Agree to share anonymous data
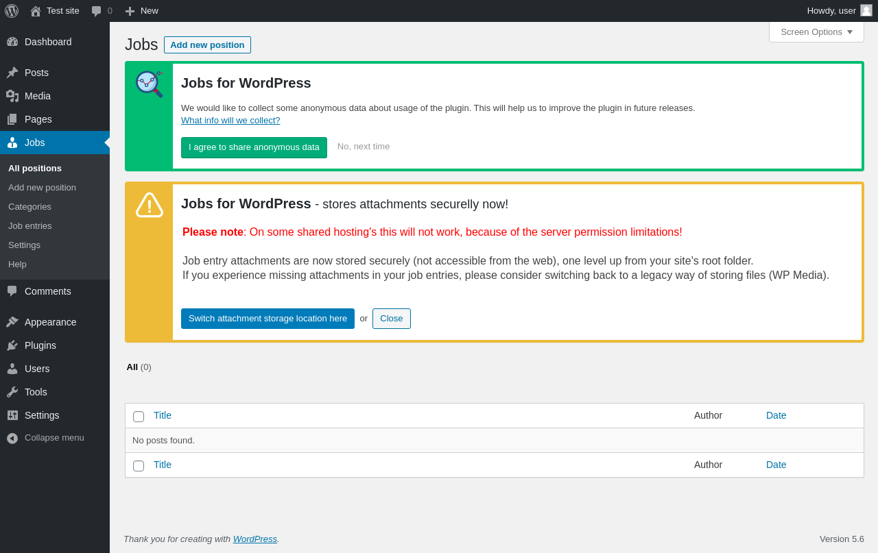Screen dimensions: 878x553 (254, 147)
